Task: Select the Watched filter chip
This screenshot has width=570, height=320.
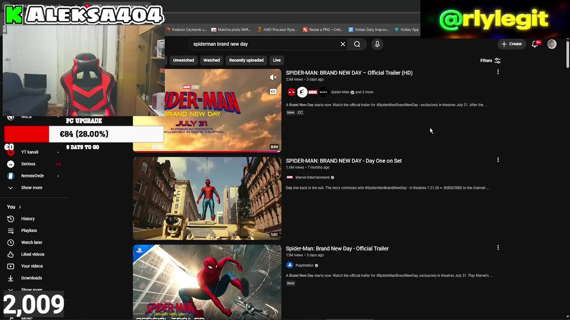Action: pos(212,60)
